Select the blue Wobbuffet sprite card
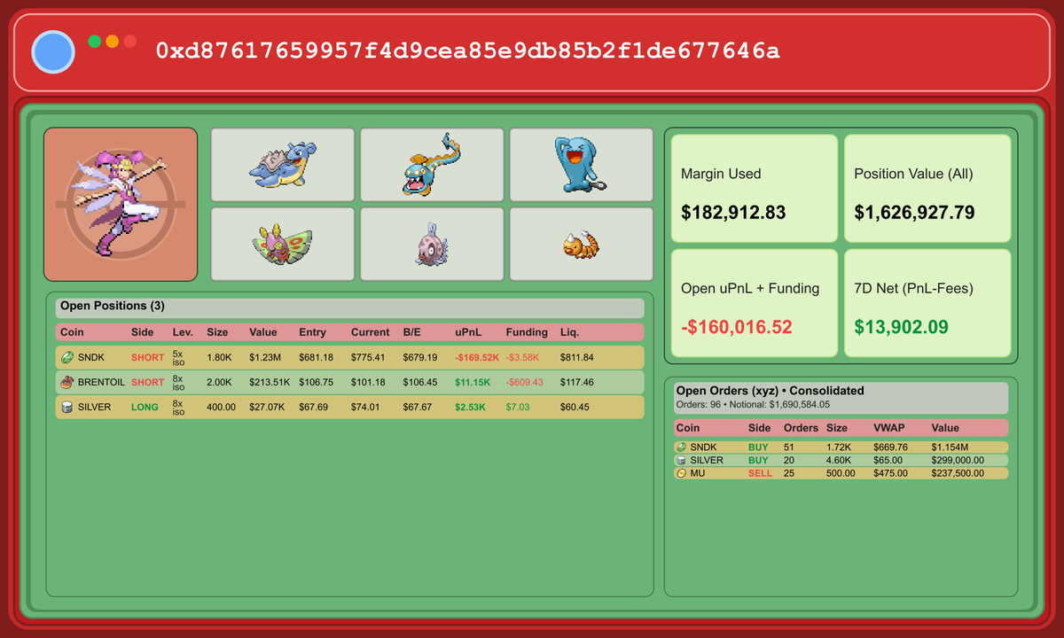 (x=582, y=165)
